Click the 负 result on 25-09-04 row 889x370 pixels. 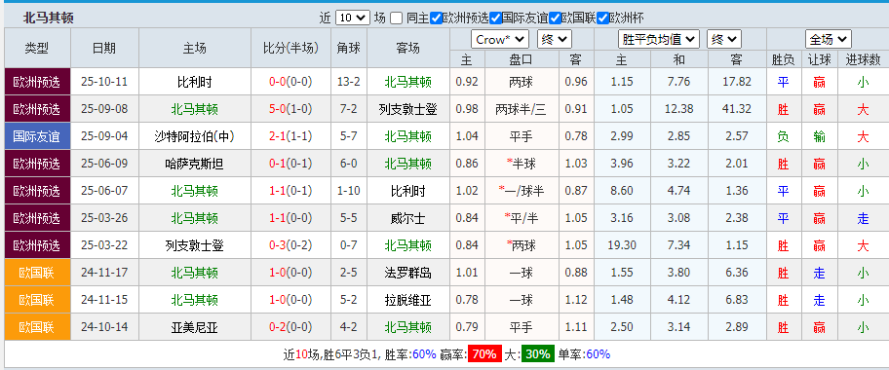pyautogui.click(x=783, y=136)
